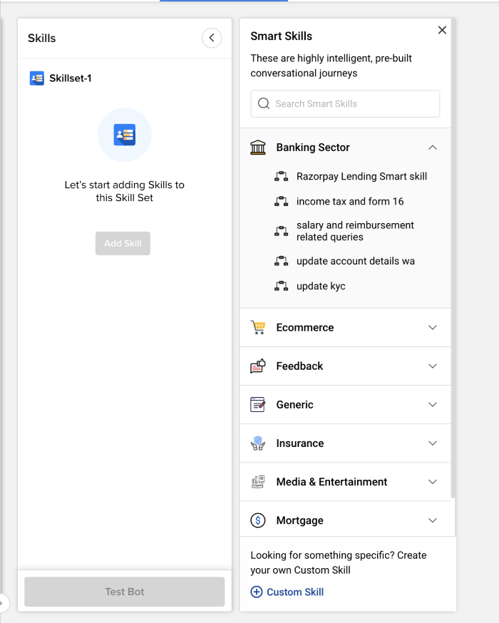
Task: Select Razorpay Lending Smart skill
Action: (x=361, y=177)
